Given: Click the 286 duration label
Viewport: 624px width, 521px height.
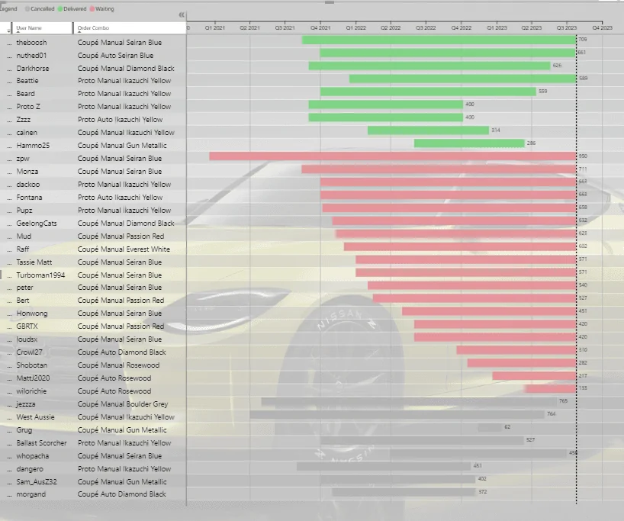Looking at the screenshot, I should [x=531, y=143].
